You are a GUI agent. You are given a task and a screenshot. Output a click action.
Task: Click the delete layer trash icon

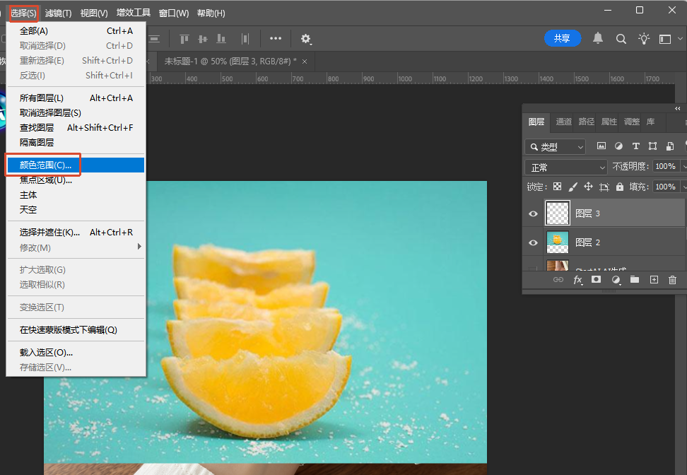(673, 280)
